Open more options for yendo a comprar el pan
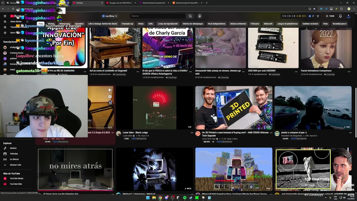Image resolution: width=357 pixels, height=201 pixels. 350,133
